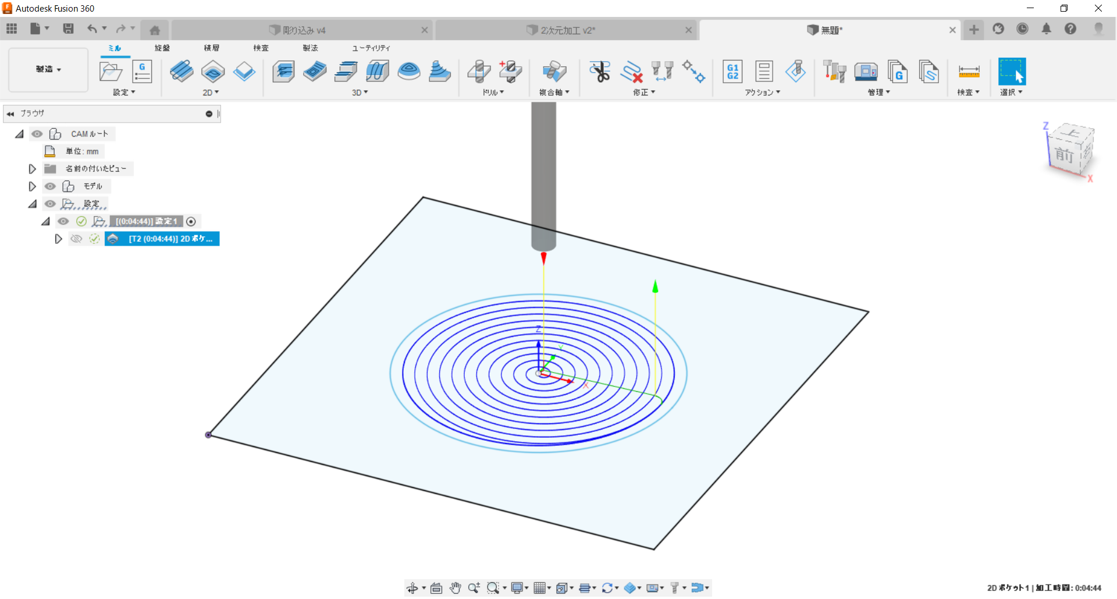This screenshot has height=599, width=1117.
Task: Show the hidden 2D pocket toolpath
Action: click(76, 239)
